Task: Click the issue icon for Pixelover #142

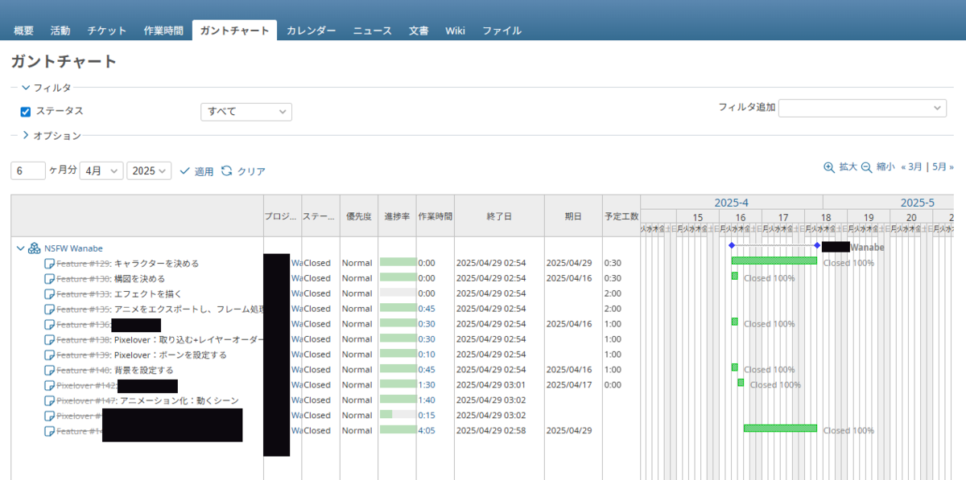Action: pos(49,385)
